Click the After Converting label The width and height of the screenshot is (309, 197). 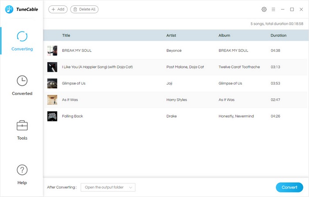(x=62, y=187)
